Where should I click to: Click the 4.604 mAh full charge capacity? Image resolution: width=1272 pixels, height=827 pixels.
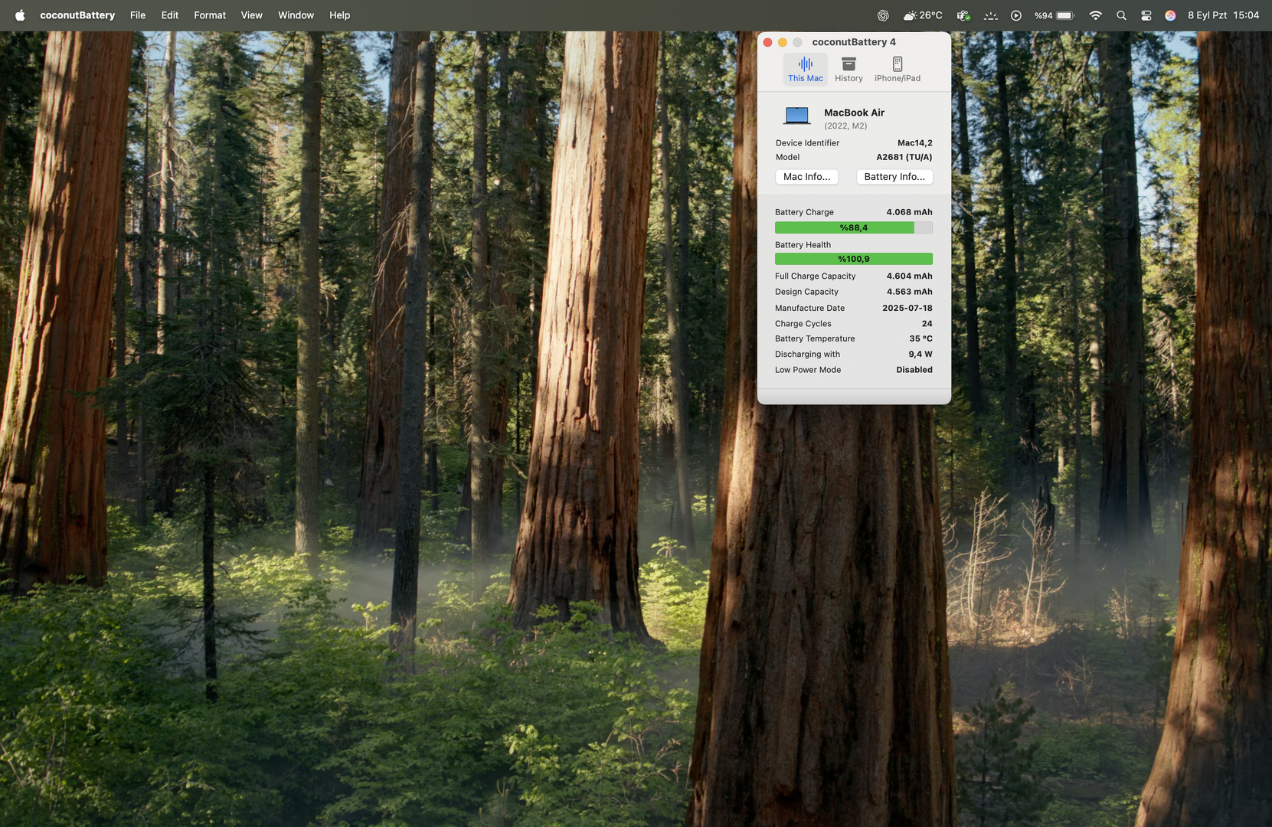[910, 276]
